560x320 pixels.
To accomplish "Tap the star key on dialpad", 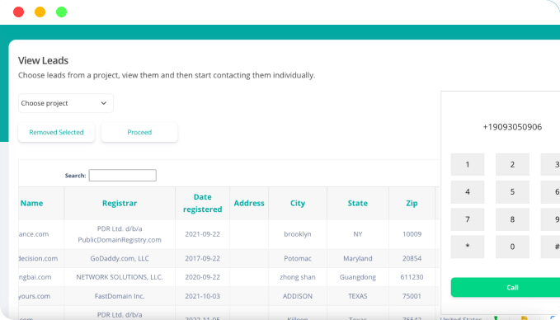I will click(x=468, y=247).
